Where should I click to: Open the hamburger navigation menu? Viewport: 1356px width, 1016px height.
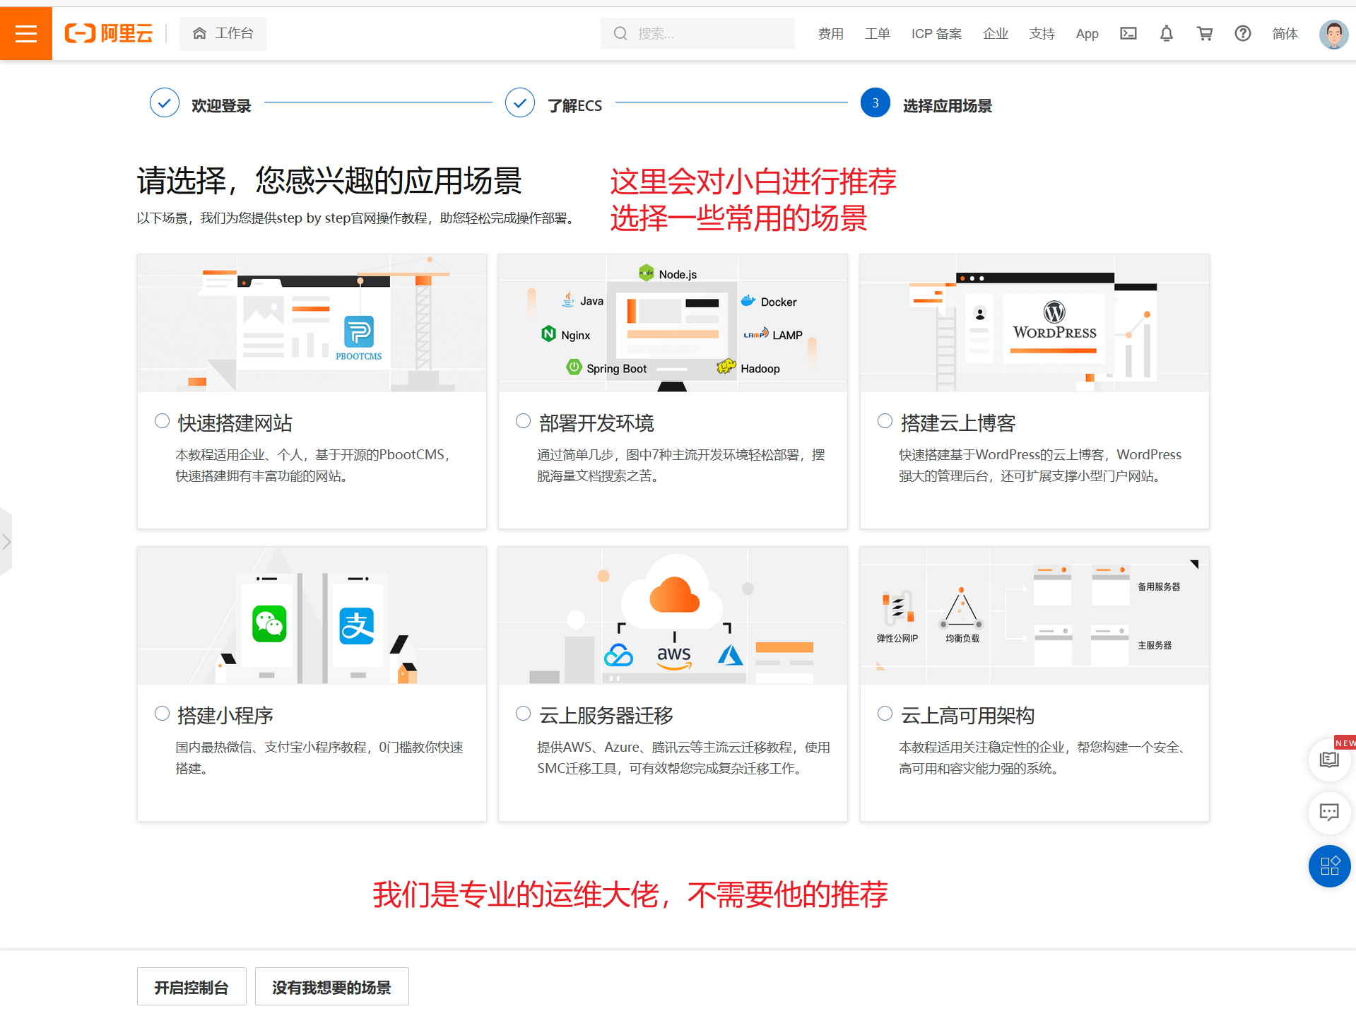point(26,33)
